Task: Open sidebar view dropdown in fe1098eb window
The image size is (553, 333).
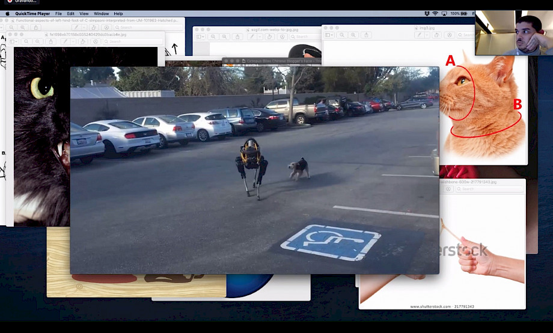Action: click(x=13, y=41)
